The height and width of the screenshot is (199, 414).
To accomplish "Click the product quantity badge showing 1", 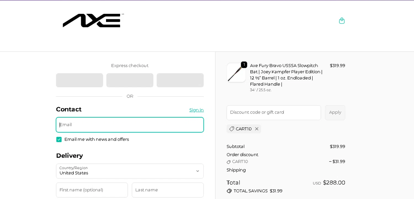I will point(244,65).
